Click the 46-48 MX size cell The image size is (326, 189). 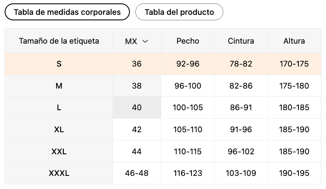pyautogui.click(x=137, y=173)
